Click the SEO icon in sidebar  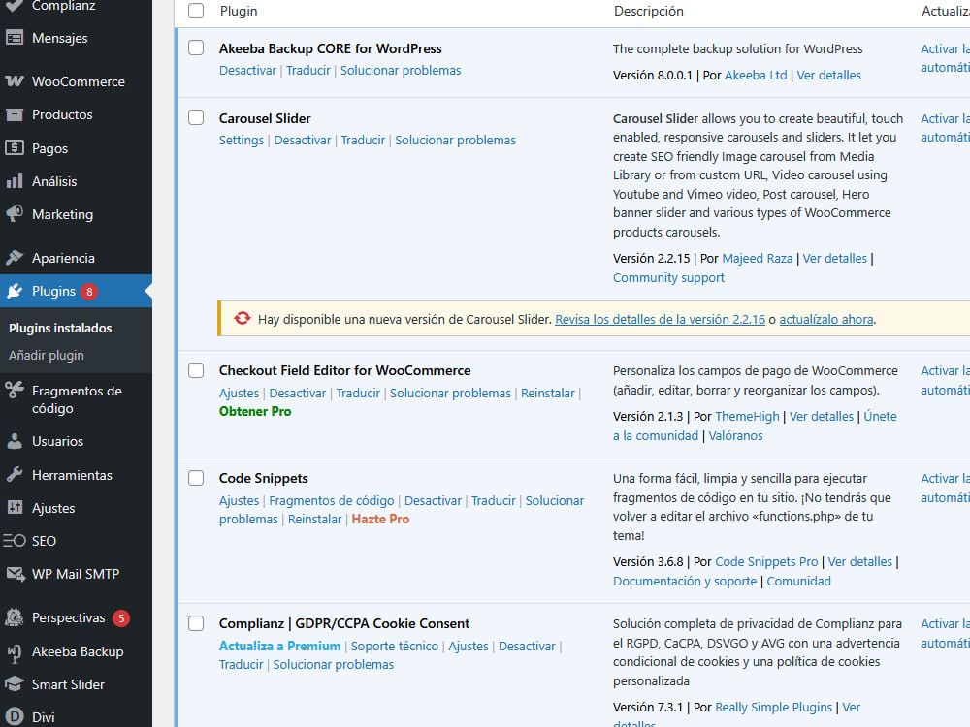tap(15, 541)
